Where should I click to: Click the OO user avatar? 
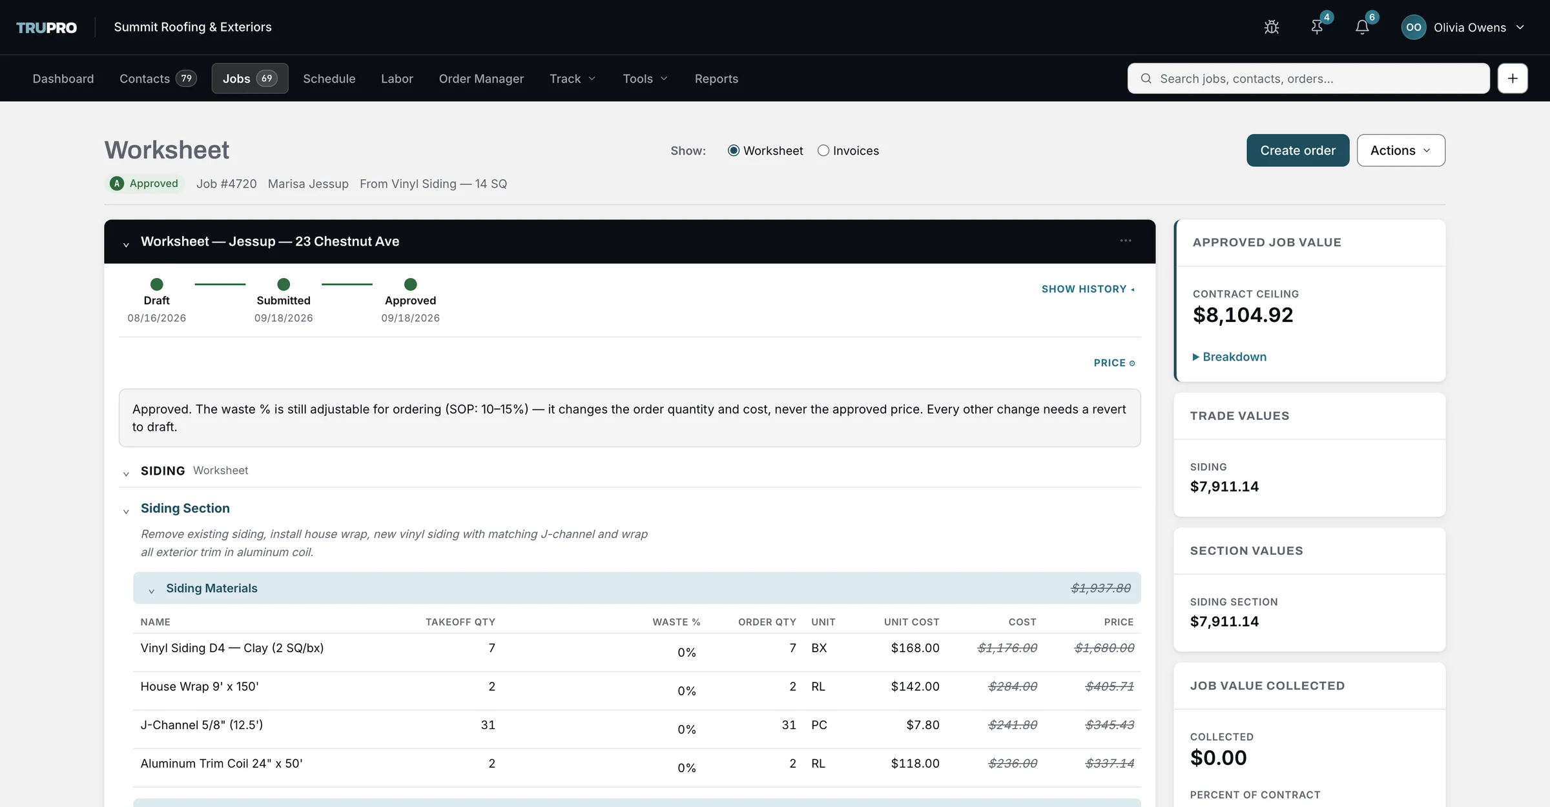(x=1413, y=27)
